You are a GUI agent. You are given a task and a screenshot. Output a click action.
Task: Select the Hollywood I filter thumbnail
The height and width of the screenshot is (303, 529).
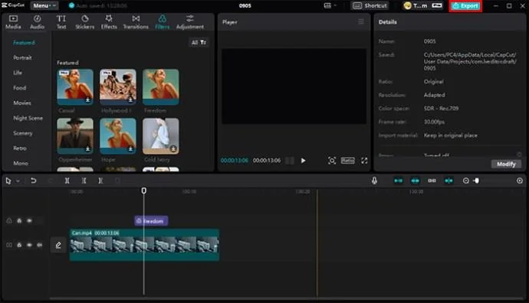coord(118,87)
